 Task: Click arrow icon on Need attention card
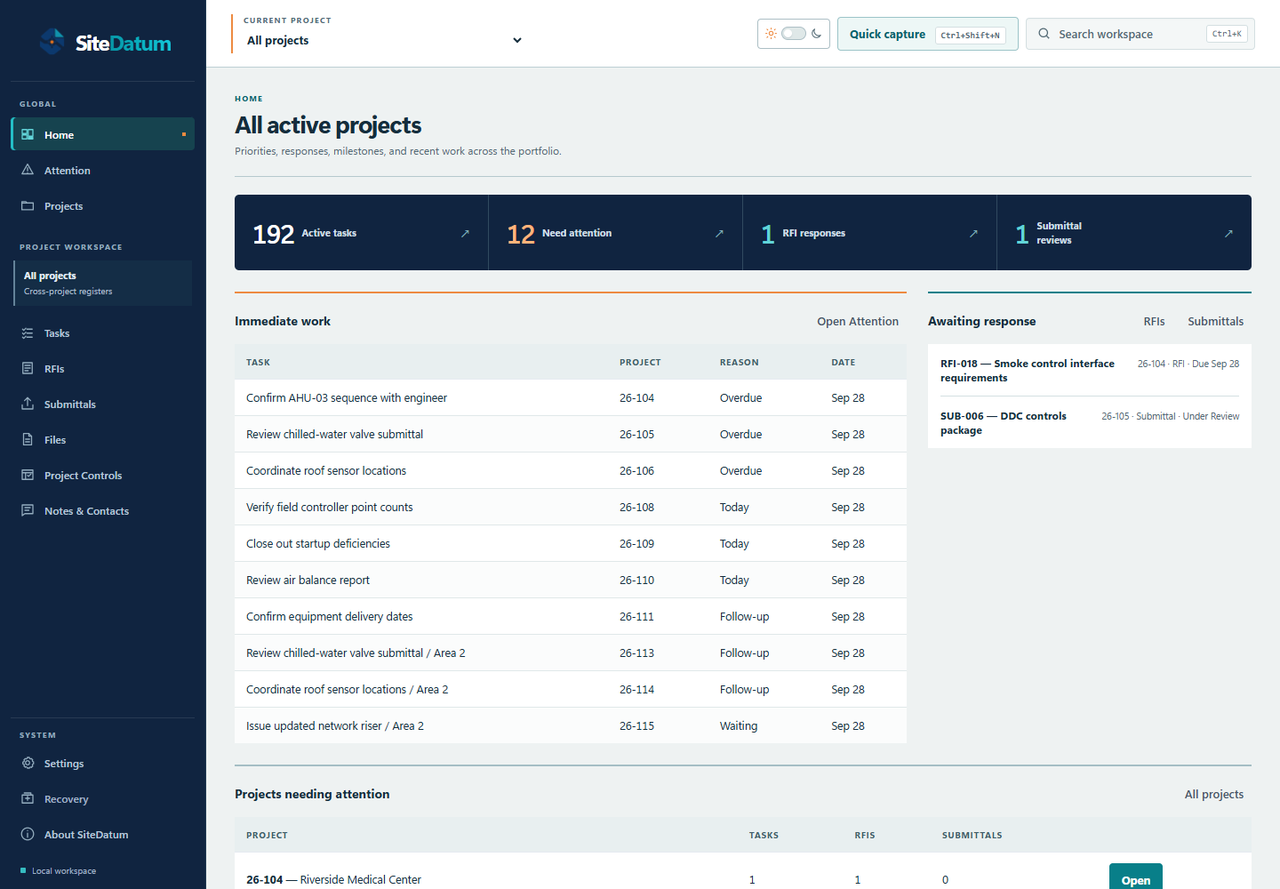719,233
